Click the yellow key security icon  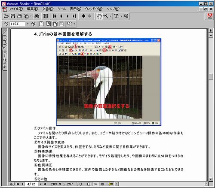click(x=111, y=184)
